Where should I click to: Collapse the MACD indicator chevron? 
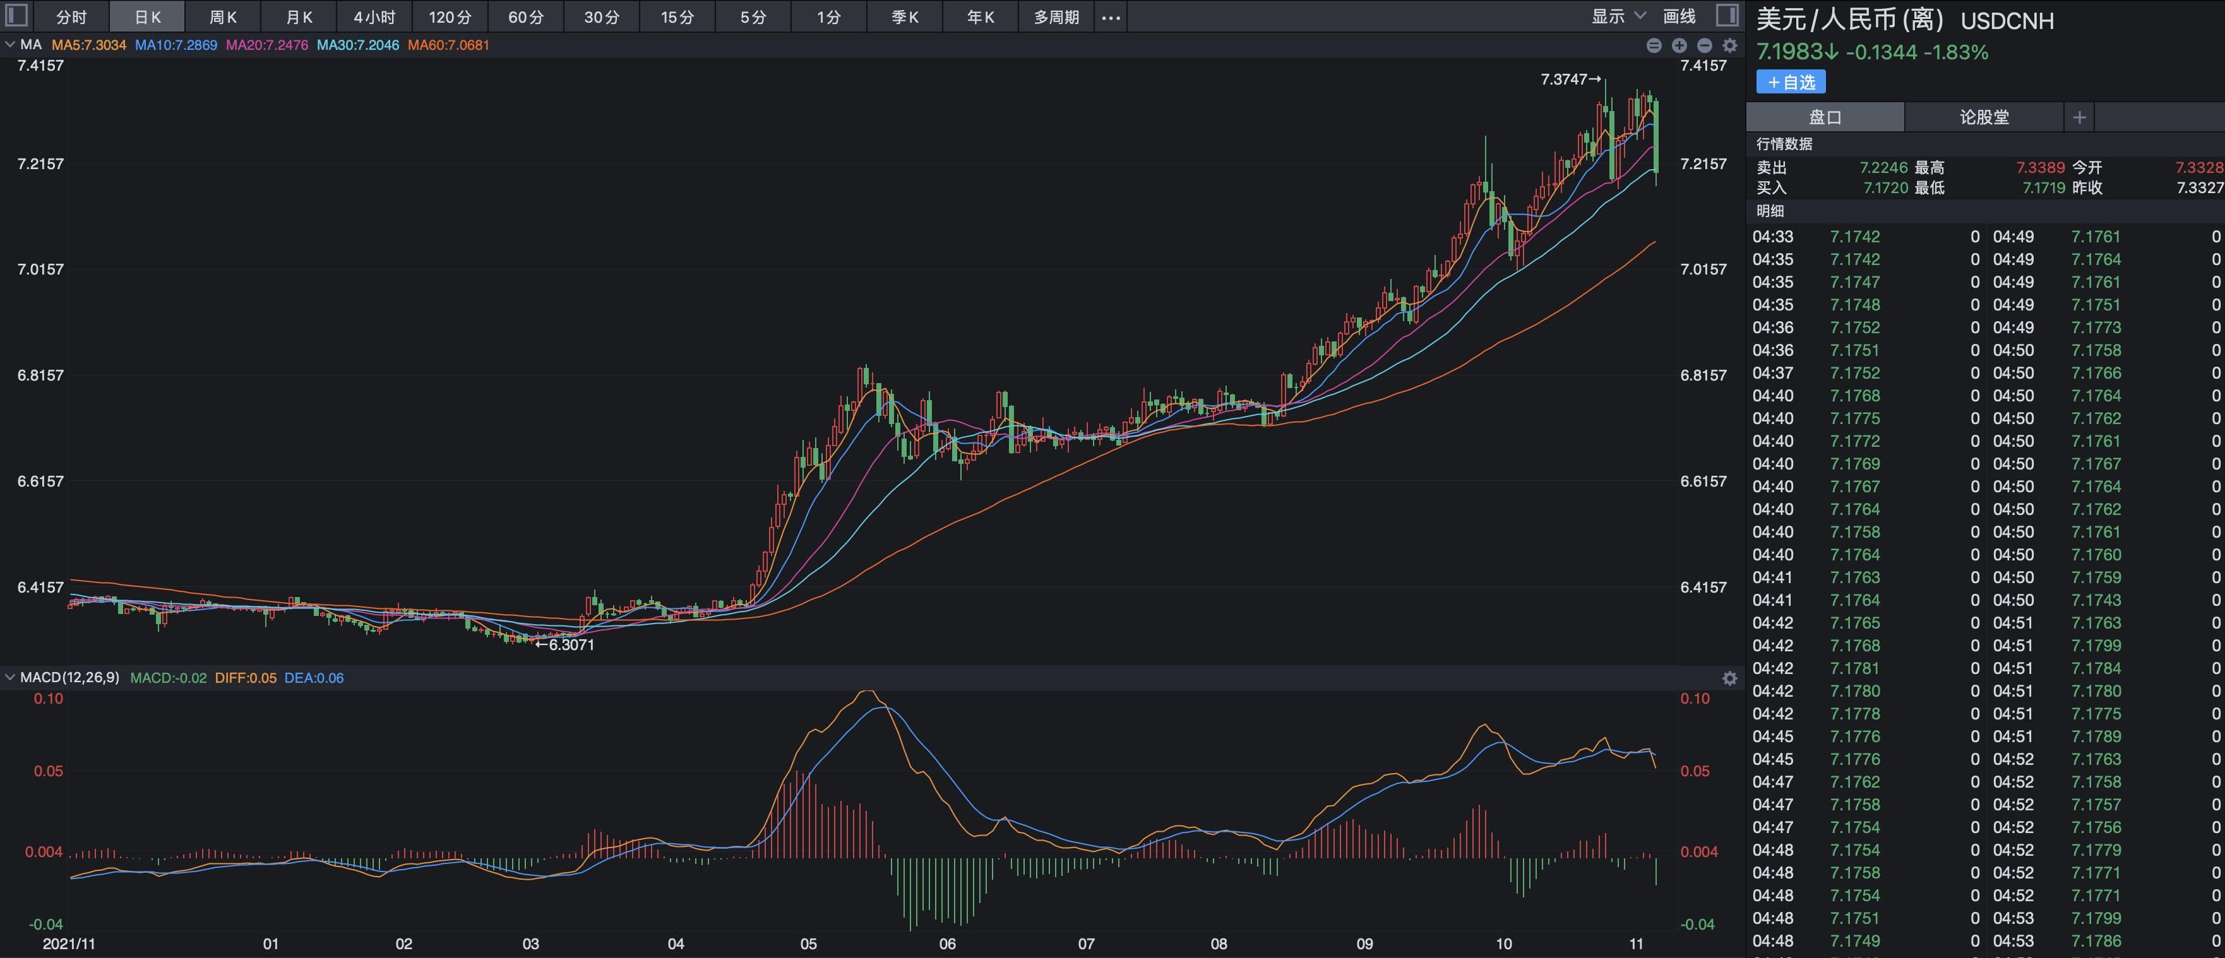tap(9, 678)
